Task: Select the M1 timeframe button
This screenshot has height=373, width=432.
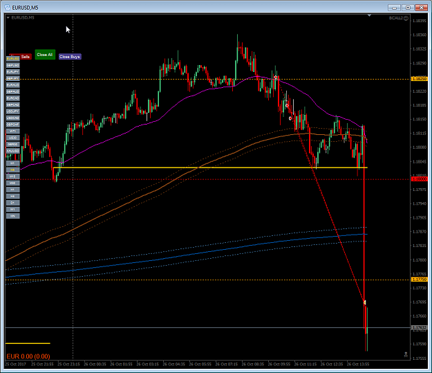Action: (13, 163)
